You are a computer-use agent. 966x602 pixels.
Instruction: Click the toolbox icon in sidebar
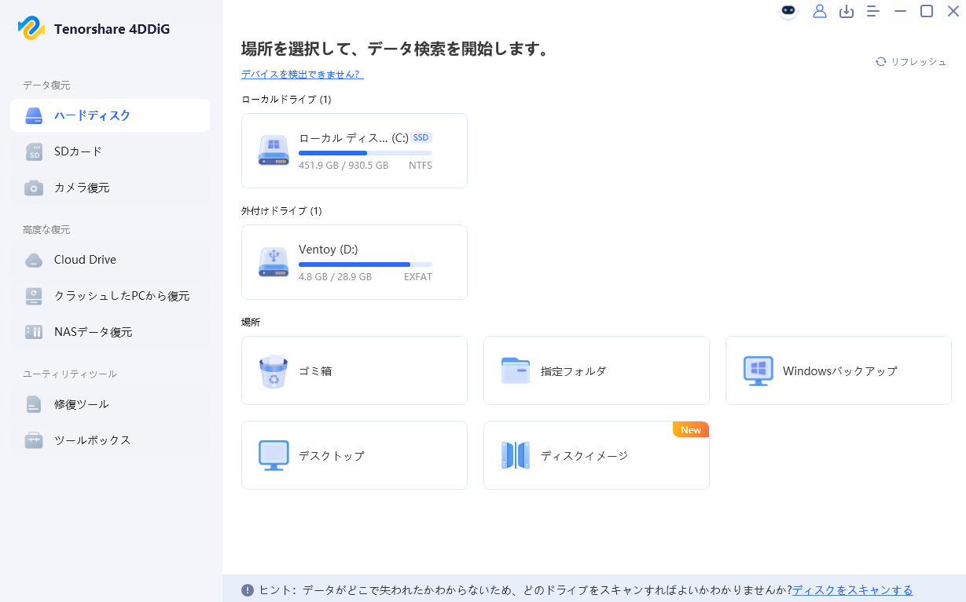click(34, 440)
